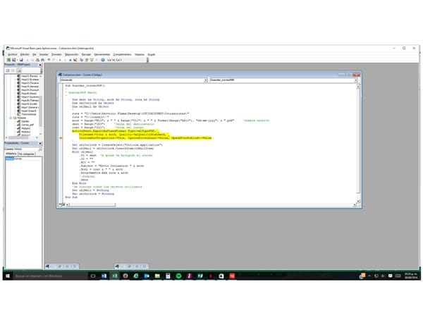
Task: Click the taskbar search box
Action: click(x=50, y=276)
